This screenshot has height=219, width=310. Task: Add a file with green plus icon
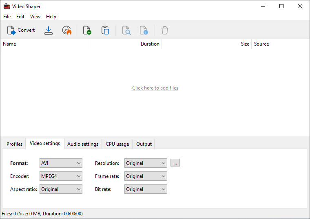click(87, 30)
